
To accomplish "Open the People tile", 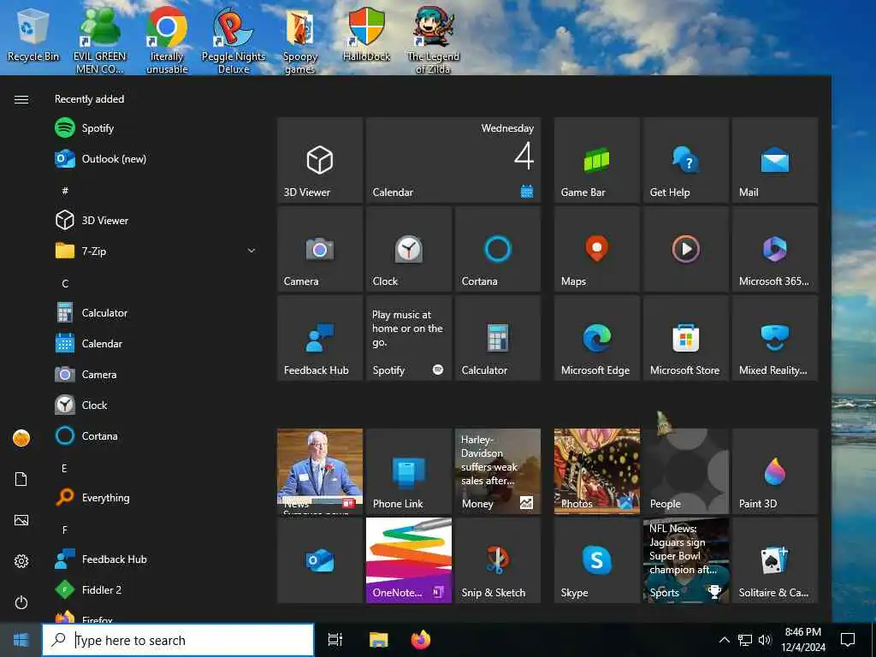I will pos(686,471).
